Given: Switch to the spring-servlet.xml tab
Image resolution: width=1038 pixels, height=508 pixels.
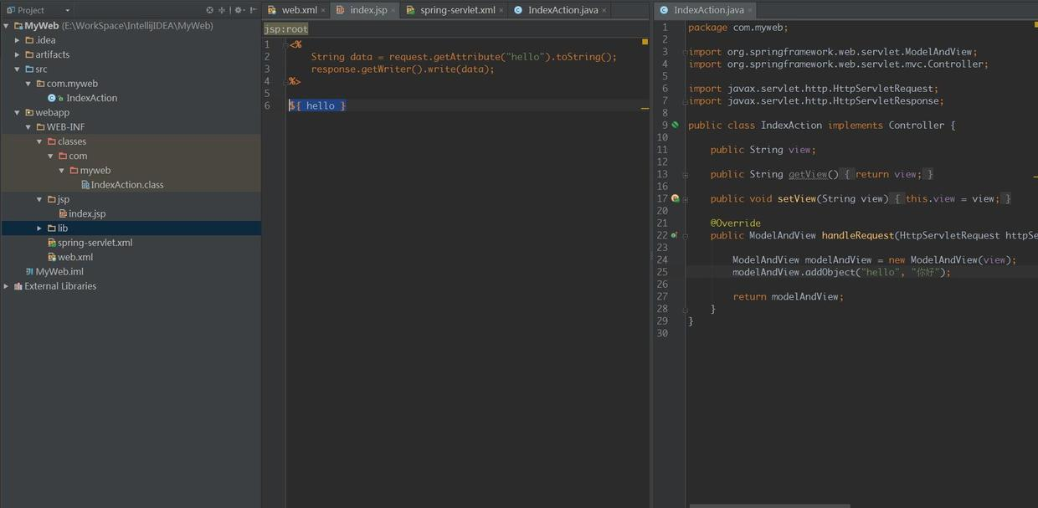Looking at the screenshot, I should (456, 10).
